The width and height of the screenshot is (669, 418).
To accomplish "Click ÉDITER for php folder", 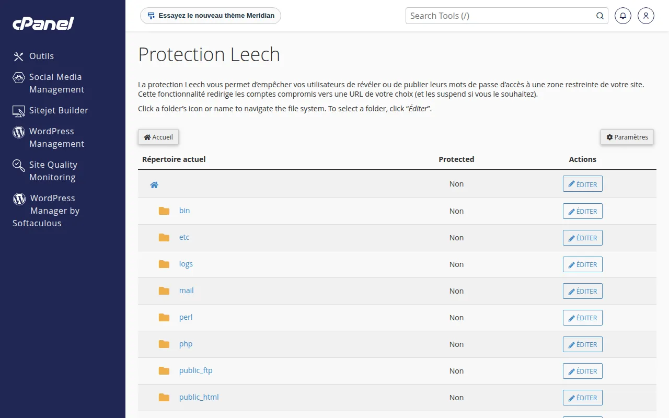I will (583, 344).
